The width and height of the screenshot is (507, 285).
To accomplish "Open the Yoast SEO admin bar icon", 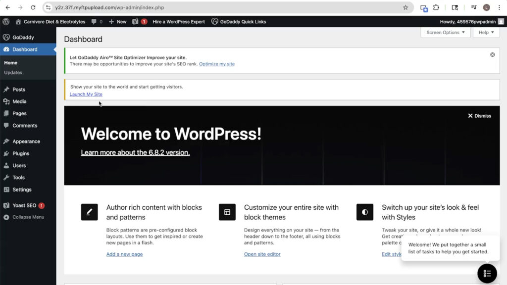I will point(135,22).
